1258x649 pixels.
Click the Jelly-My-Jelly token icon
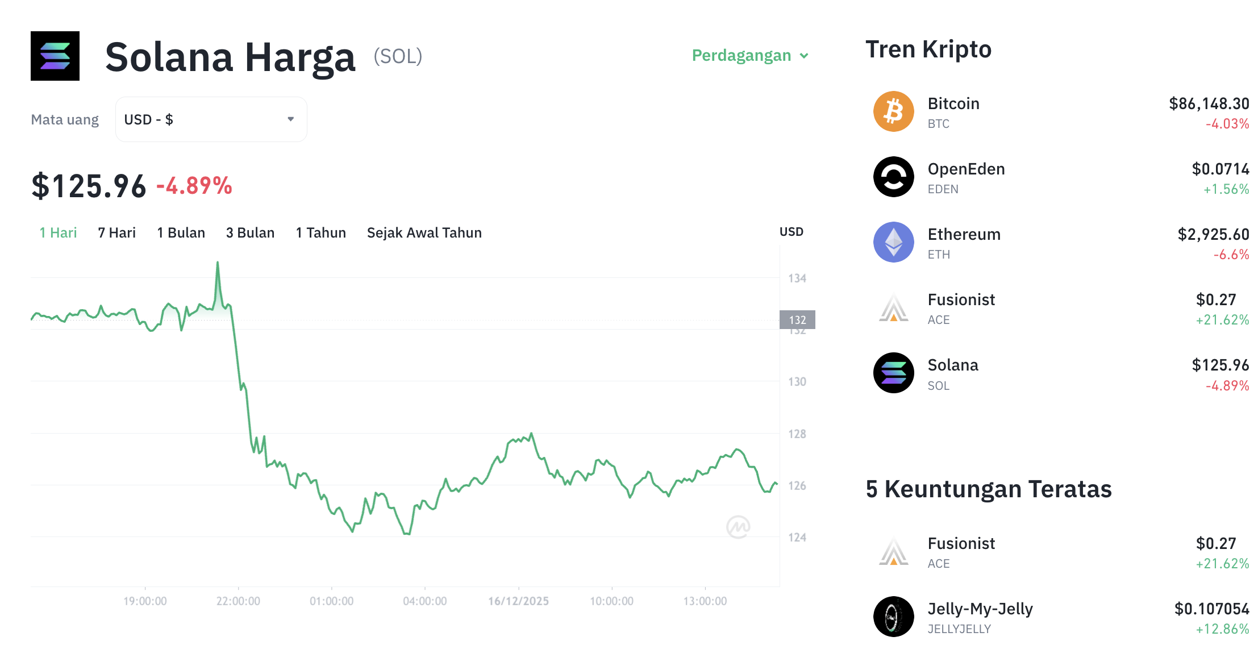[x=893, y=617]
